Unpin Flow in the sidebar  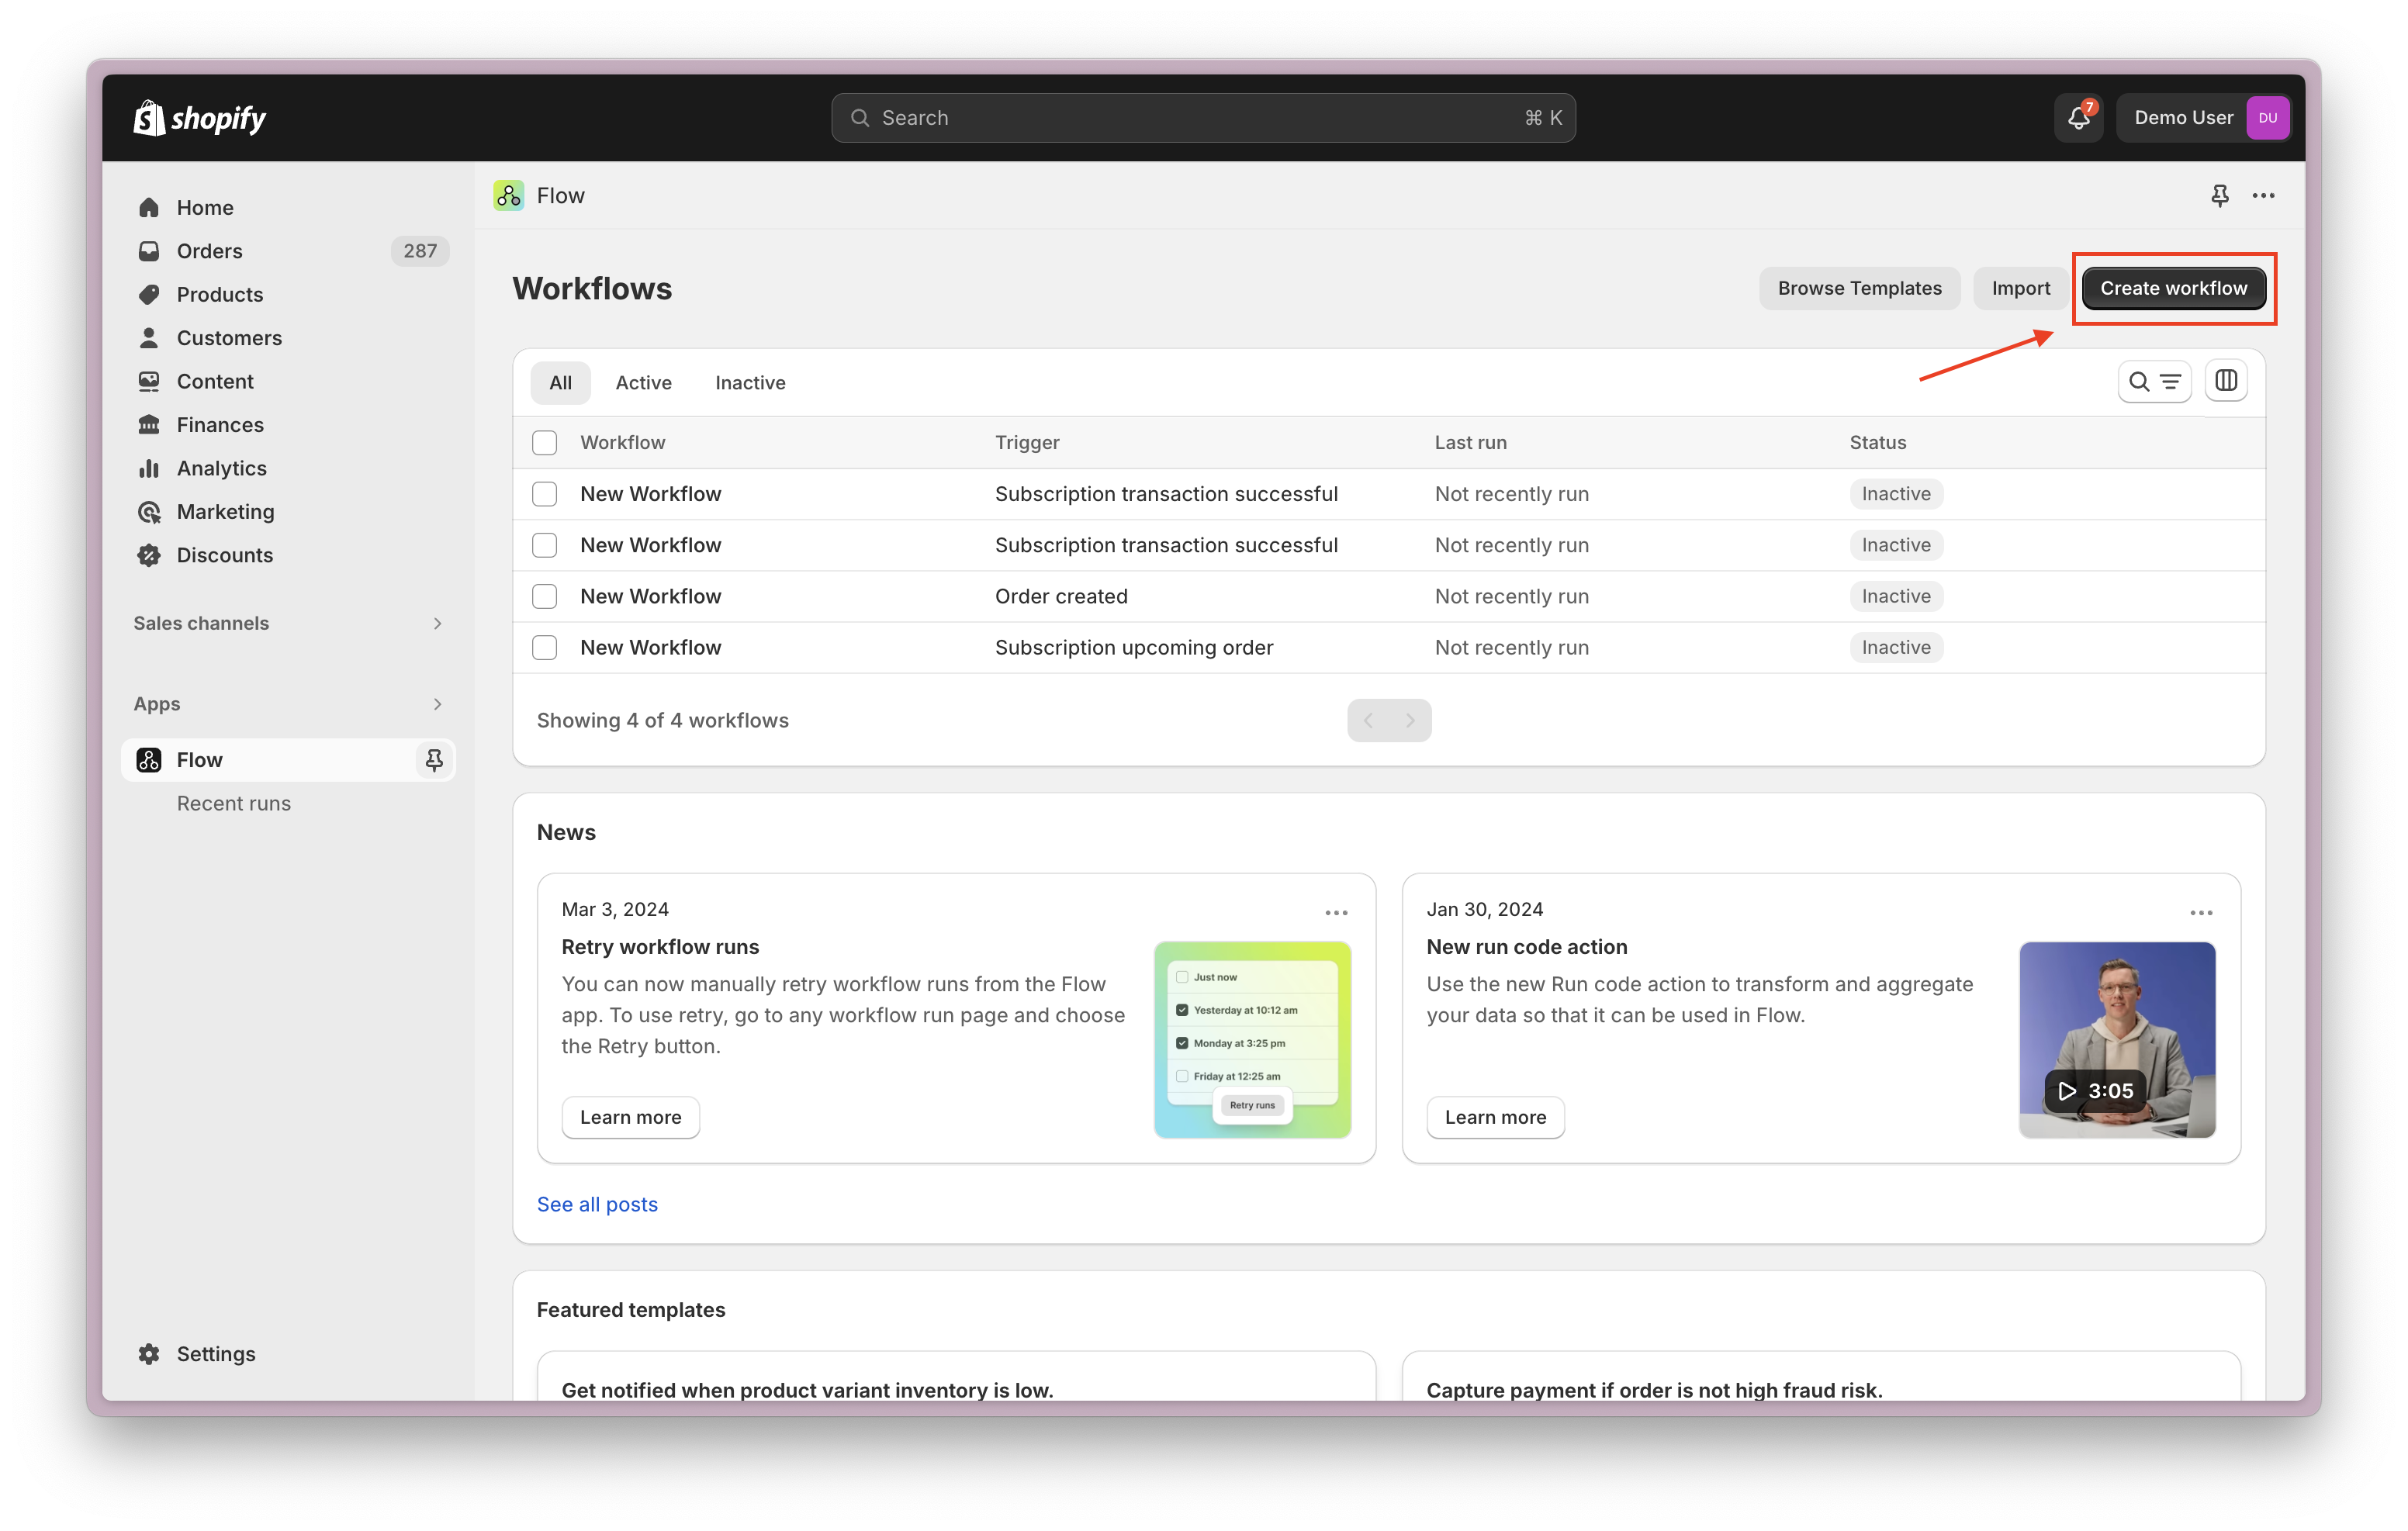[434, 760]
